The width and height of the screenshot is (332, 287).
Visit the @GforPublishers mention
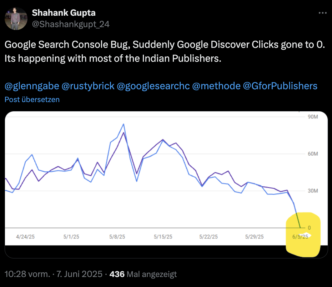(x=280, y=86)
